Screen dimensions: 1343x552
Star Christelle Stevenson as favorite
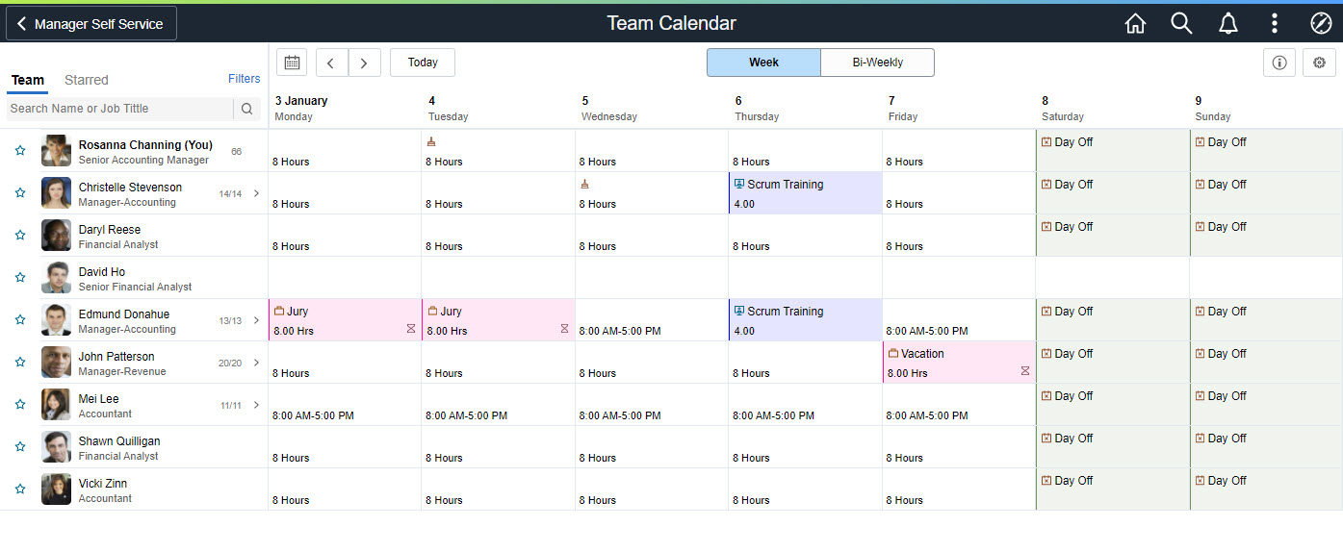click(20, 192)
